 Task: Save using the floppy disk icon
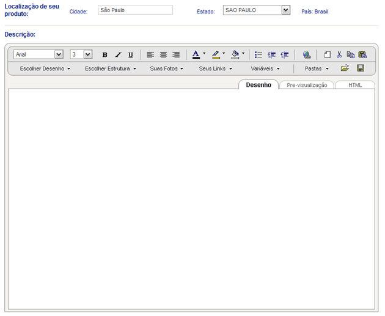361,68
